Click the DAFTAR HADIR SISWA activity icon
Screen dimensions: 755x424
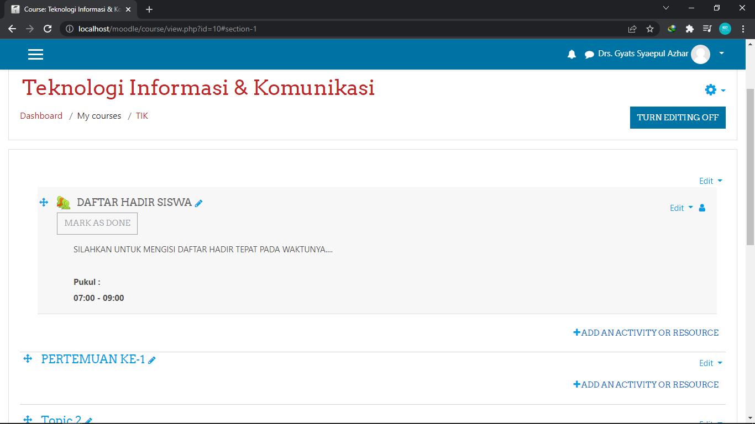64,203
